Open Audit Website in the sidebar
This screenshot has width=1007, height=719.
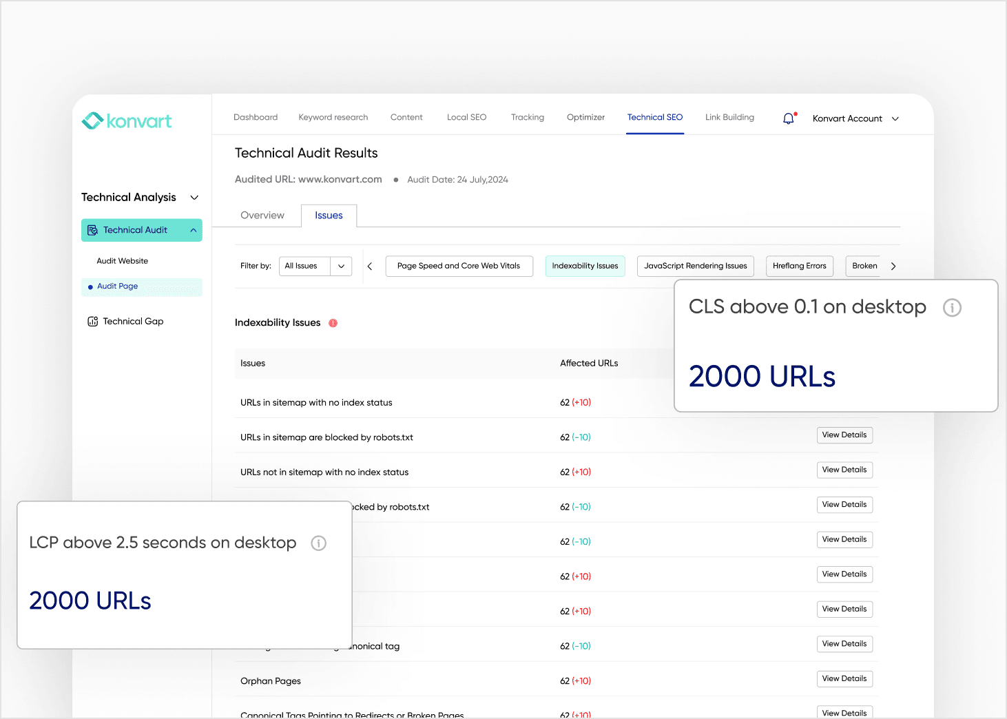122,260
